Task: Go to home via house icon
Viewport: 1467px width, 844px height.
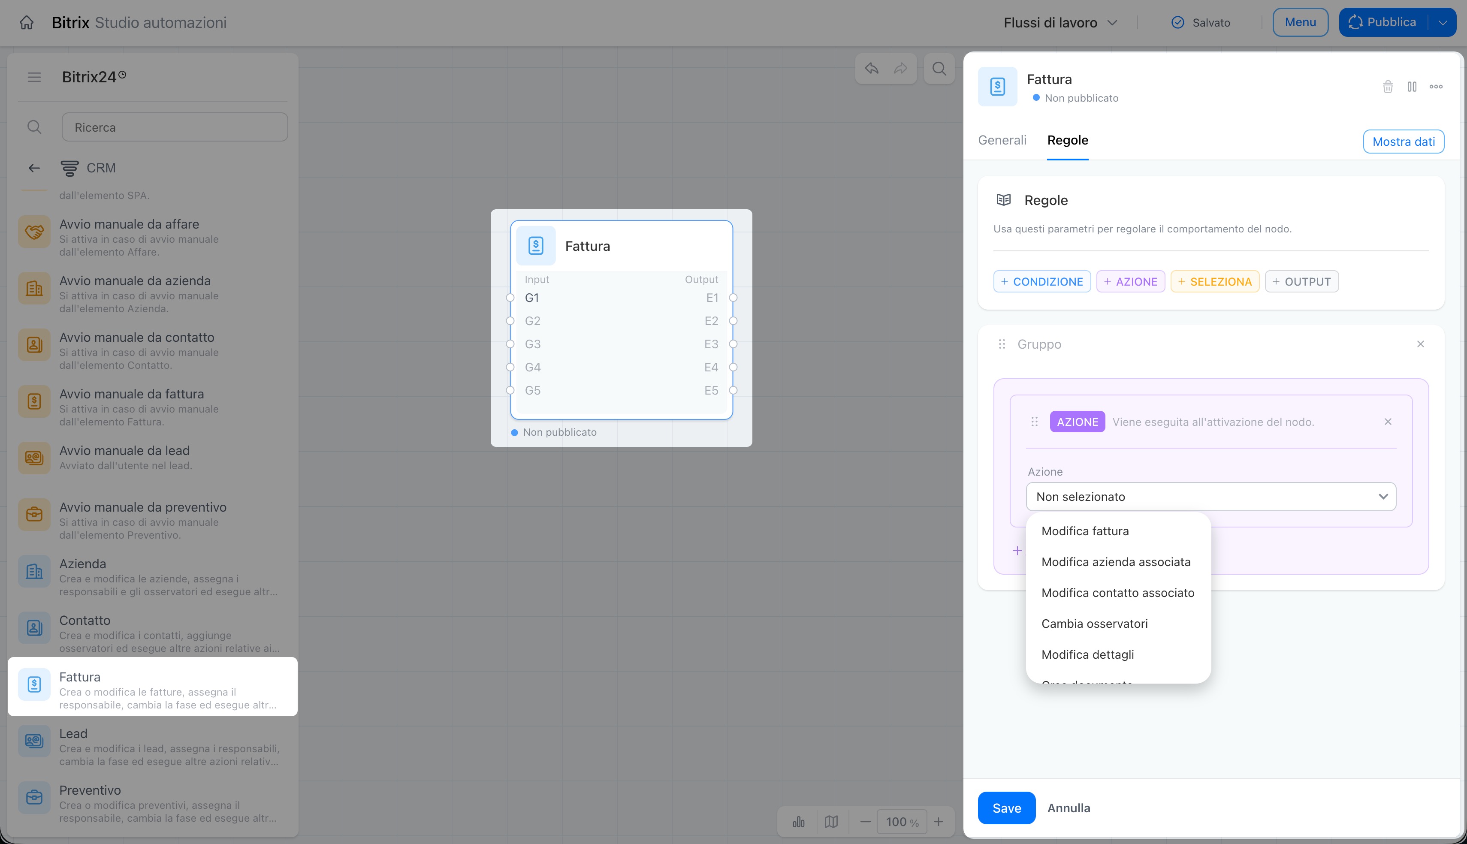Action: [27, 23]
